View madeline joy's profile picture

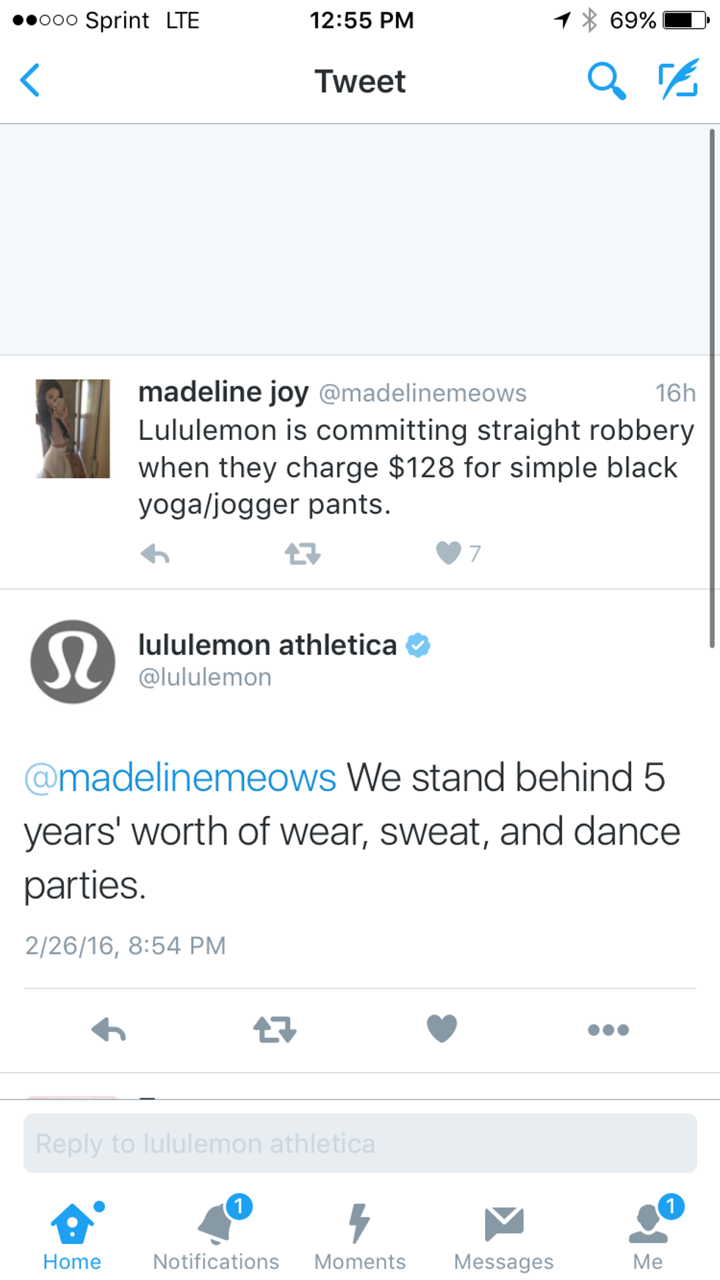point(73,429)
